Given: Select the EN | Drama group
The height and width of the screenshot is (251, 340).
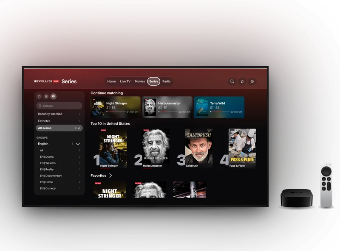Looking at the screenshot, I should click(59, 156).
